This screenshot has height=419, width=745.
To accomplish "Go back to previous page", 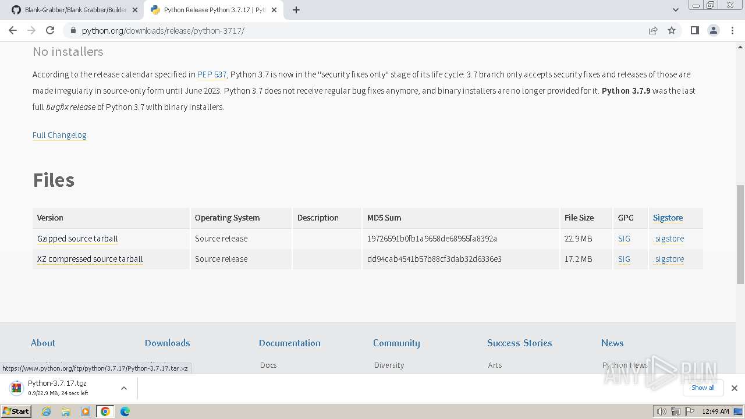I will (x=13, y=30).
